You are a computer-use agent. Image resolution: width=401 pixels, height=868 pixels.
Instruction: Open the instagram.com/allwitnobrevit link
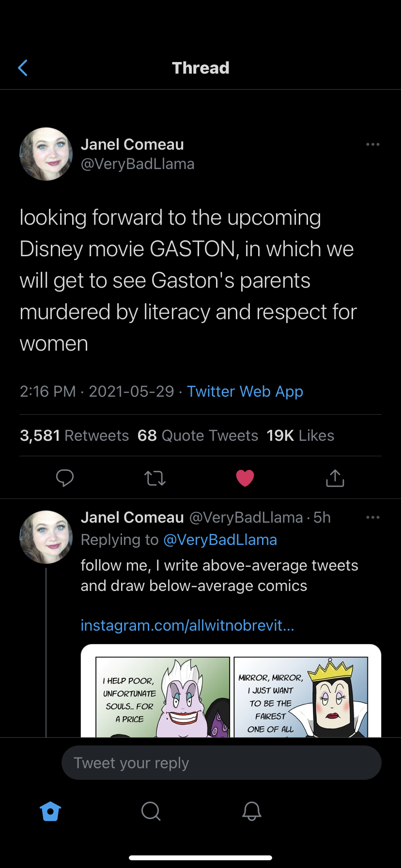pos(187,625)
